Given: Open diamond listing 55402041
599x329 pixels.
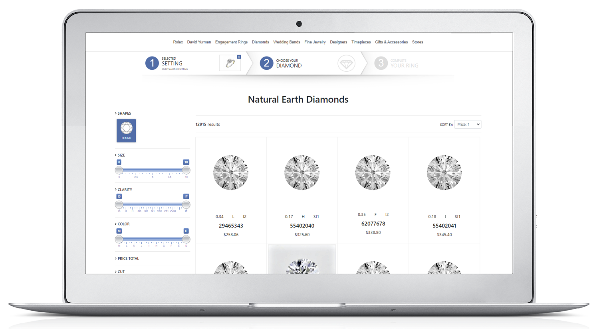Looking at the screenshot, I should click(x=444, y=226).
